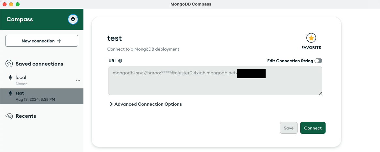Click the URI text area resize handle
Image resolution: width=380 pixels, height=152 pixels.
[x=320, y=93]
